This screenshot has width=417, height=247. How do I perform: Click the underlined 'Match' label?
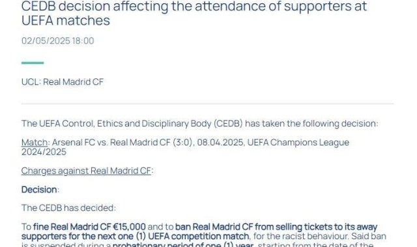35,142
